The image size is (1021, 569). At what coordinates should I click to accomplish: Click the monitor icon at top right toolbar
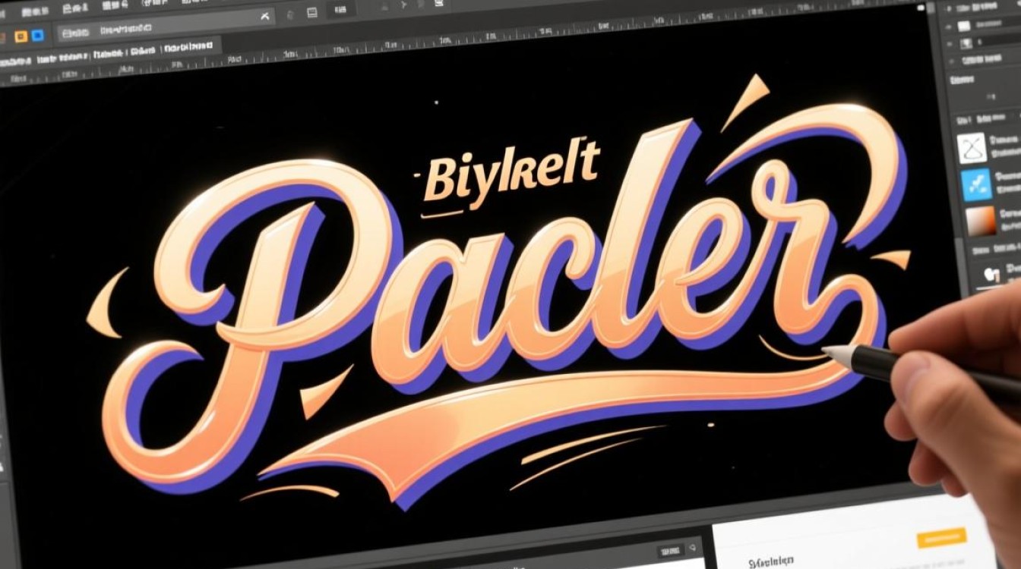coord(439,3)
